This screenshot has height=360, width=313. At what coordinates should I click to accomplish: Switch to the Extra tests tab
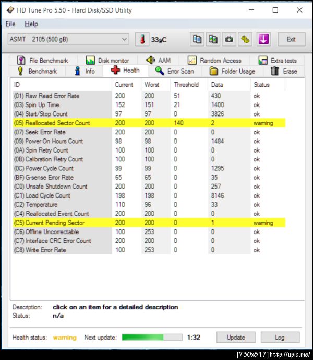(x=277, y=61)
